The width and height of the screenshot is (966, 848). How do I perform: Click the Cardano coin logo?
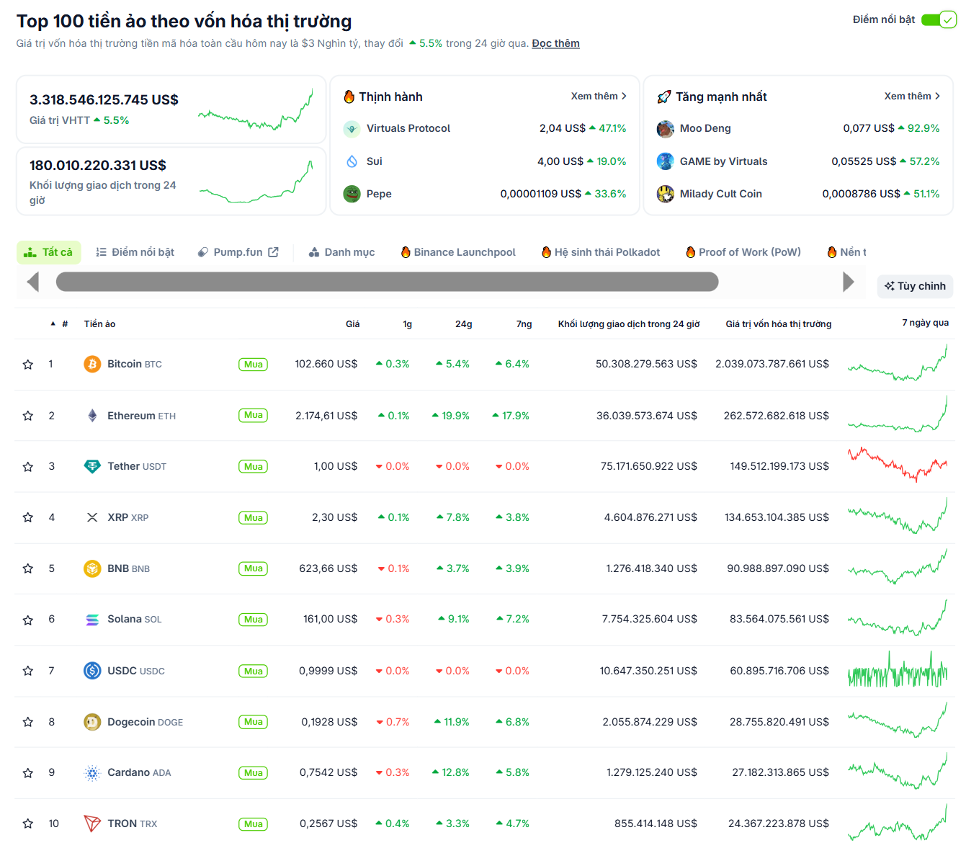[x=92, y=773]
